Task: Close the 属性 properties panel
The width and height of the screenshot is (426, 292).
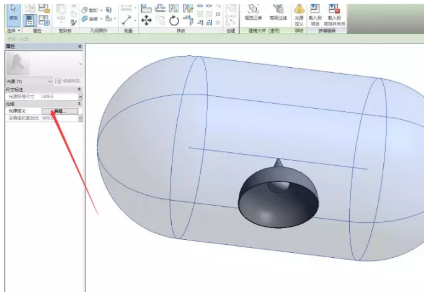Action: (79, 47)
